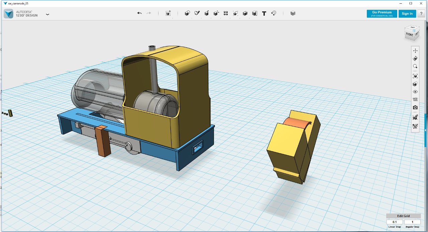Select the brown block beside the chassis
Image resolution: width=428 pixels, height=232 pixels.
tap(103, 142)
